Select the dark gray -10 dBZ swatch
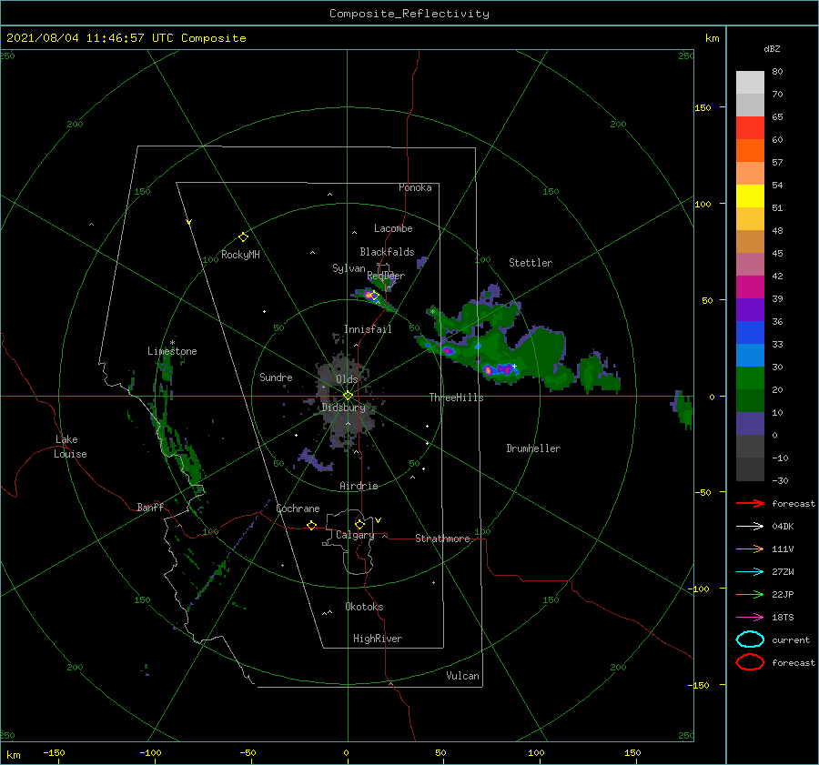Viewport: 819px width, 765px height. (x=750, y=468)
